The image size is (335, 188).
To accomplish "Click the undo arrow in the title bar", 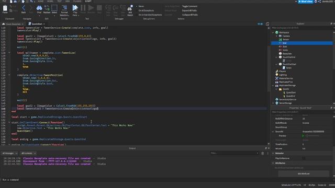I will click(31, 1).
